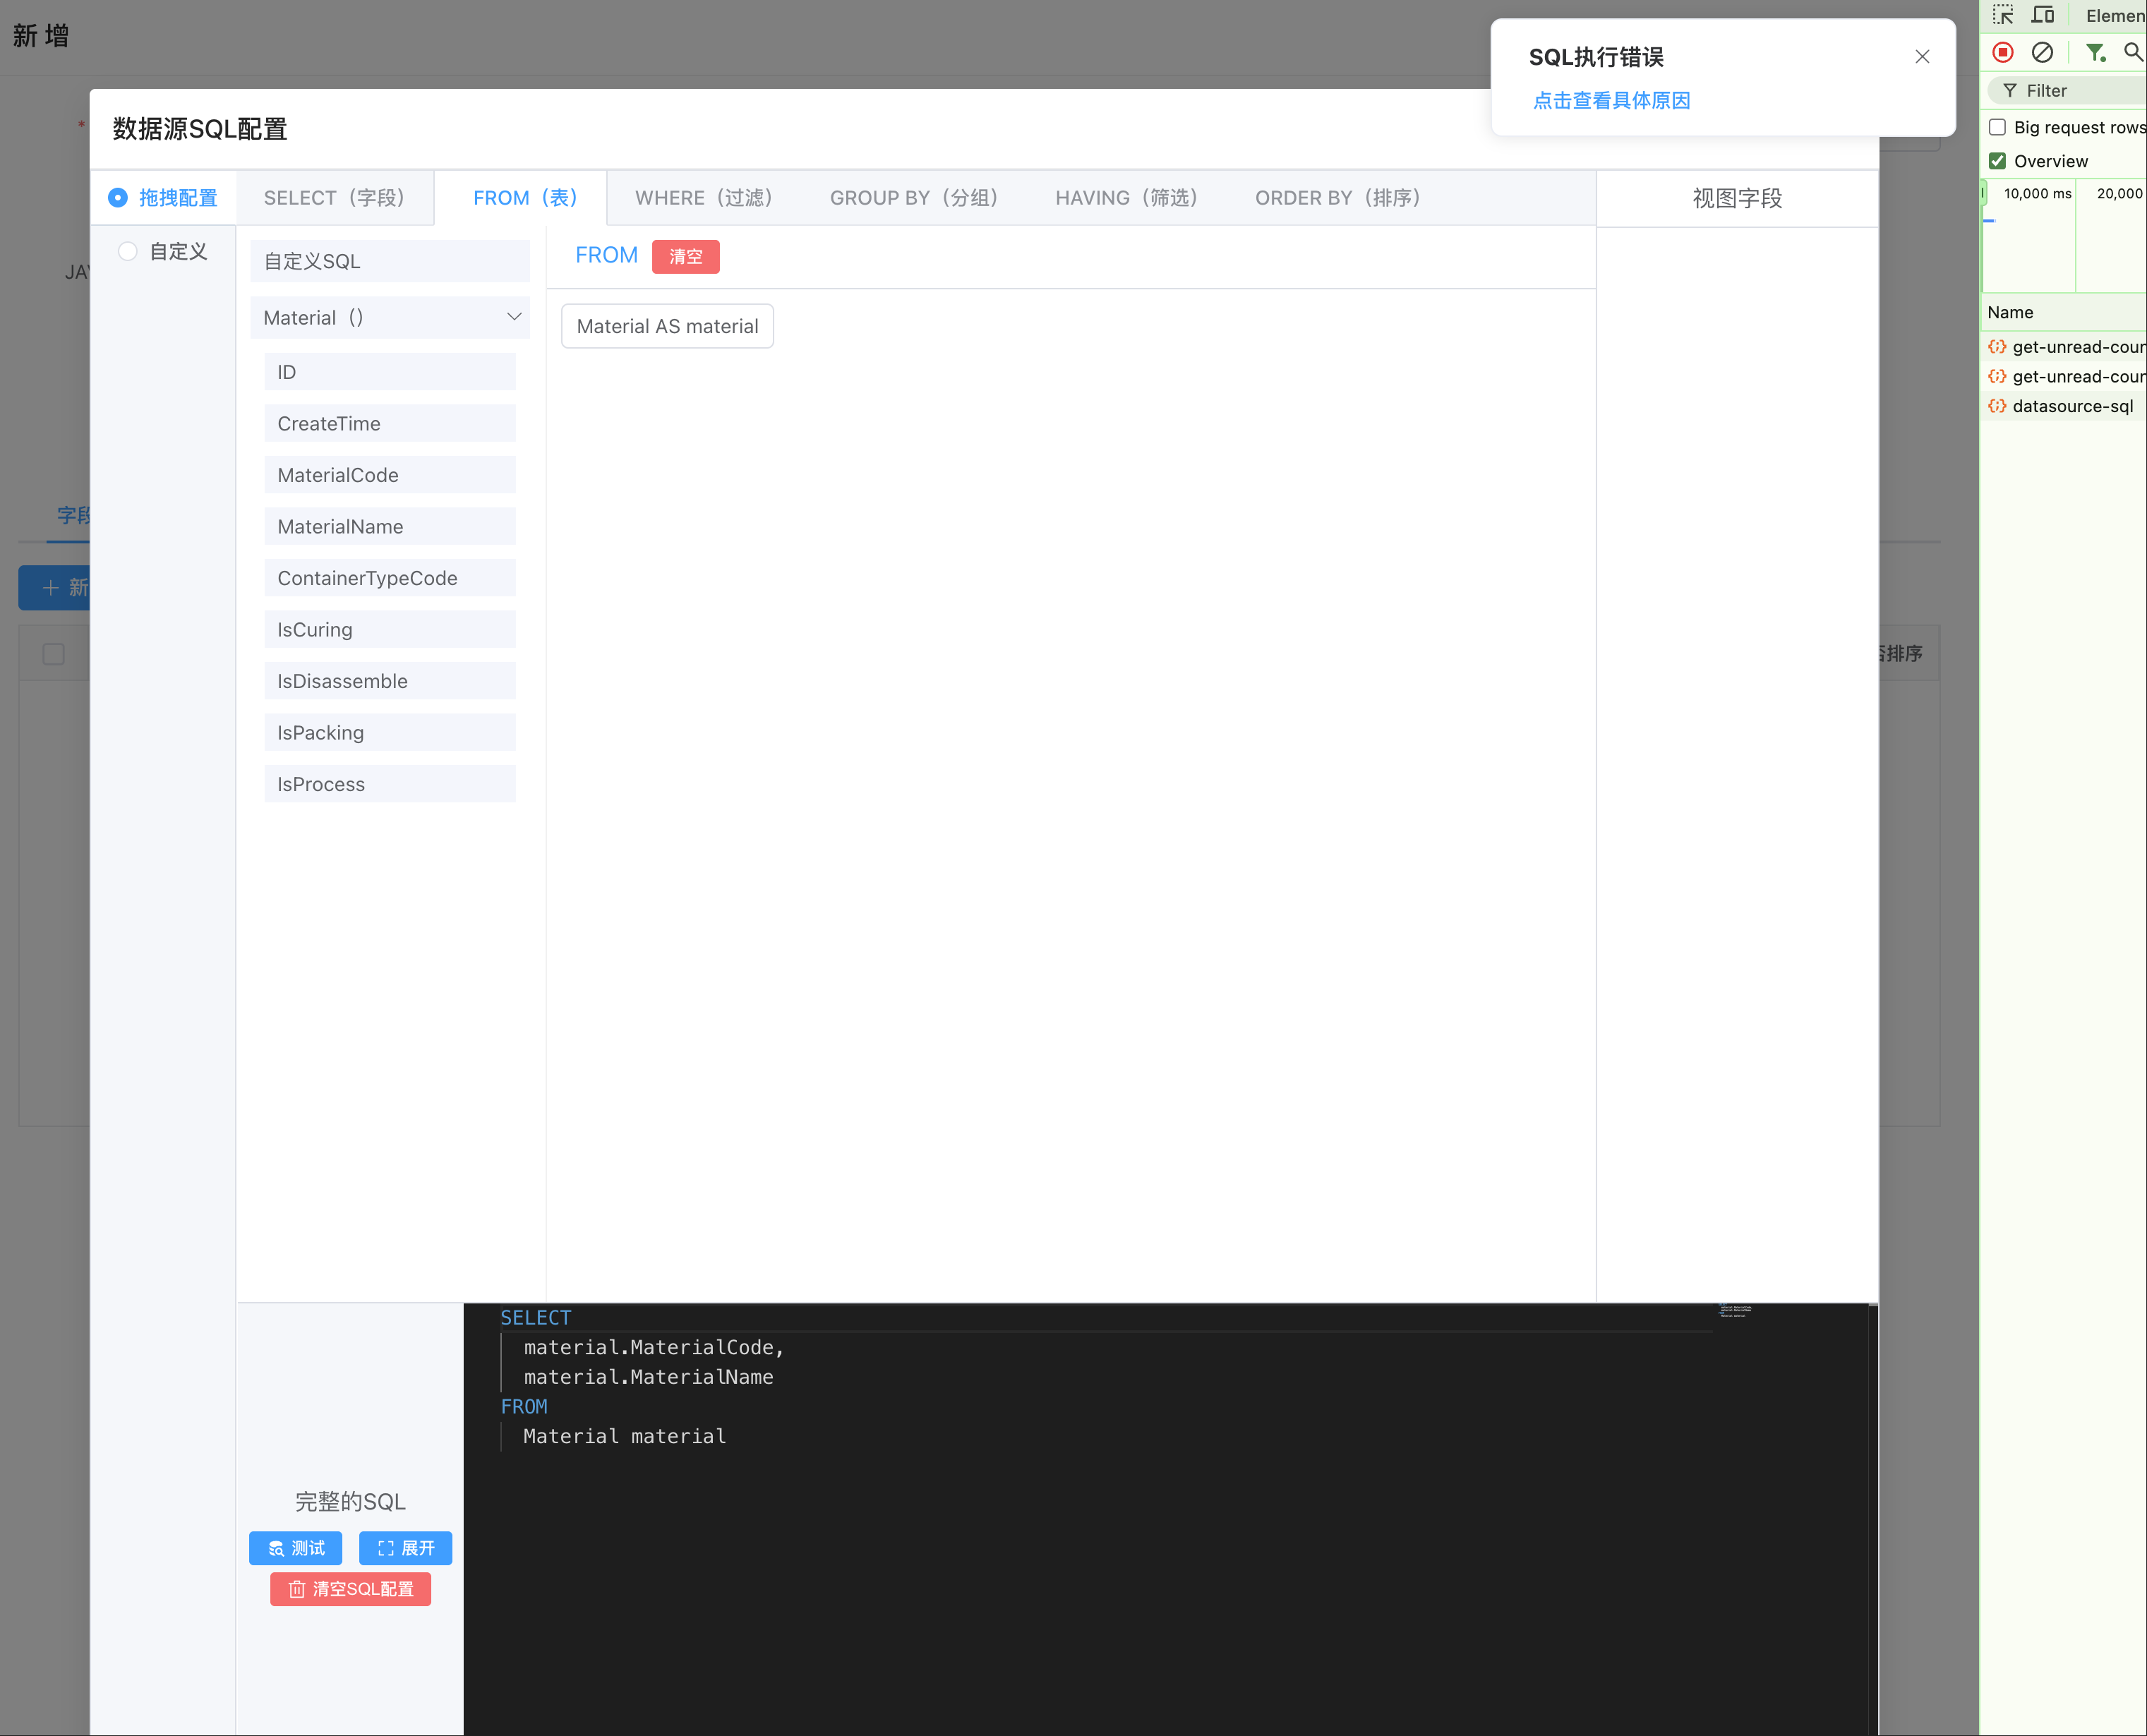The width and height of the screenshot is (2147, 1736).
Task: Click the 点击查看具体原因 link
Action: [1611, 100]
